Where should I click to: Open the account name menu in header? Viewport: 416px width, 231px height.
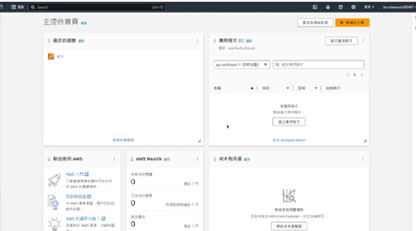(x=399, y=7)
